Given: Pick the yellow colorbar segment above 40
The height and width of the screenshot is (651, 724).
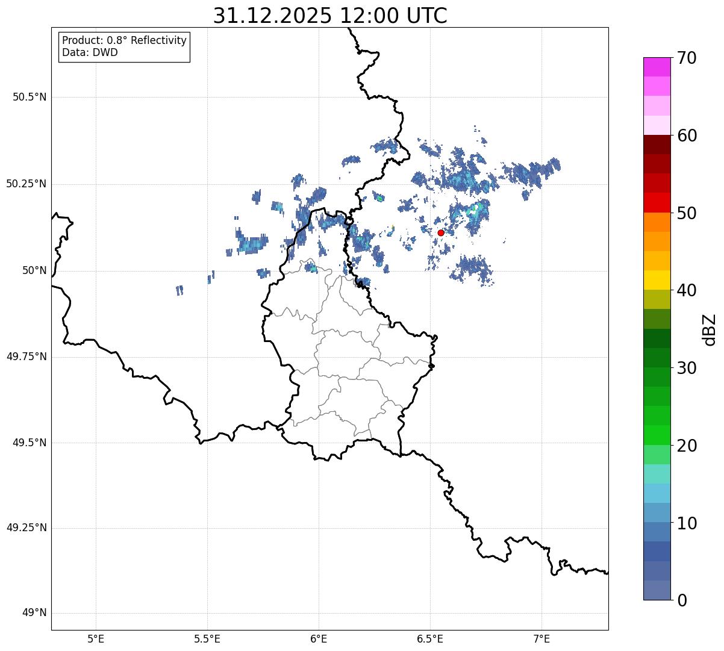Looking at the screenshot, I should click(x=657, y=280).
